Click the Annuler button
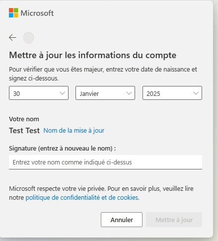218x241 pixels. [122, 220]
